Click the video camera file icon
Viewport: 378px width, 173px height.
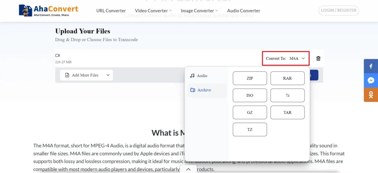pos(57,56)
